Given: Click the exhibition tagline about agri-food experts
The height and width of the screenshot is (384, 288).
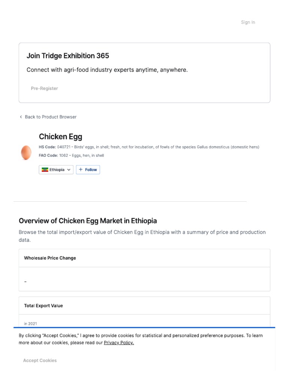Looking at the screenshot, I should 107,70.
